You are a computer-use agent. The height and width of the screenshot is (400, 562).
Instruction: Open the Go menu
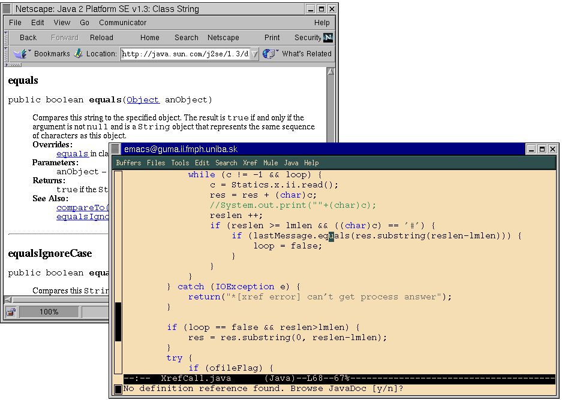[x=84, y=23]
